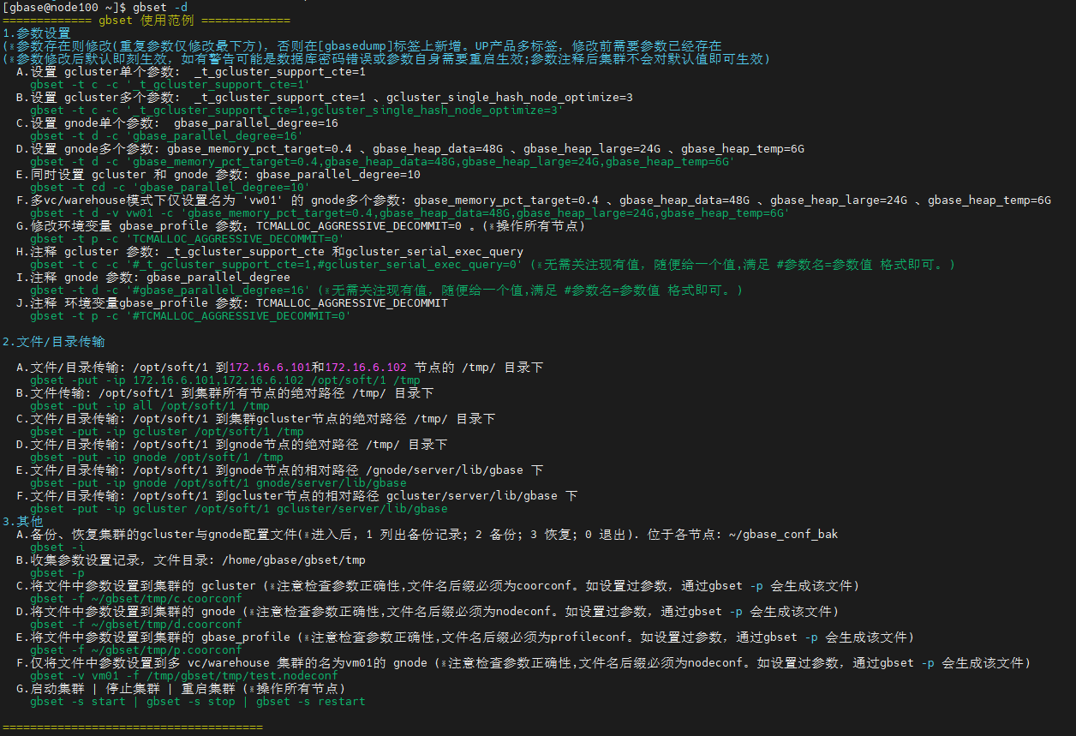Click command 'gbset -p' below 收集参数设置记录
Screen dimensions: 1076x736
(57, 572)
